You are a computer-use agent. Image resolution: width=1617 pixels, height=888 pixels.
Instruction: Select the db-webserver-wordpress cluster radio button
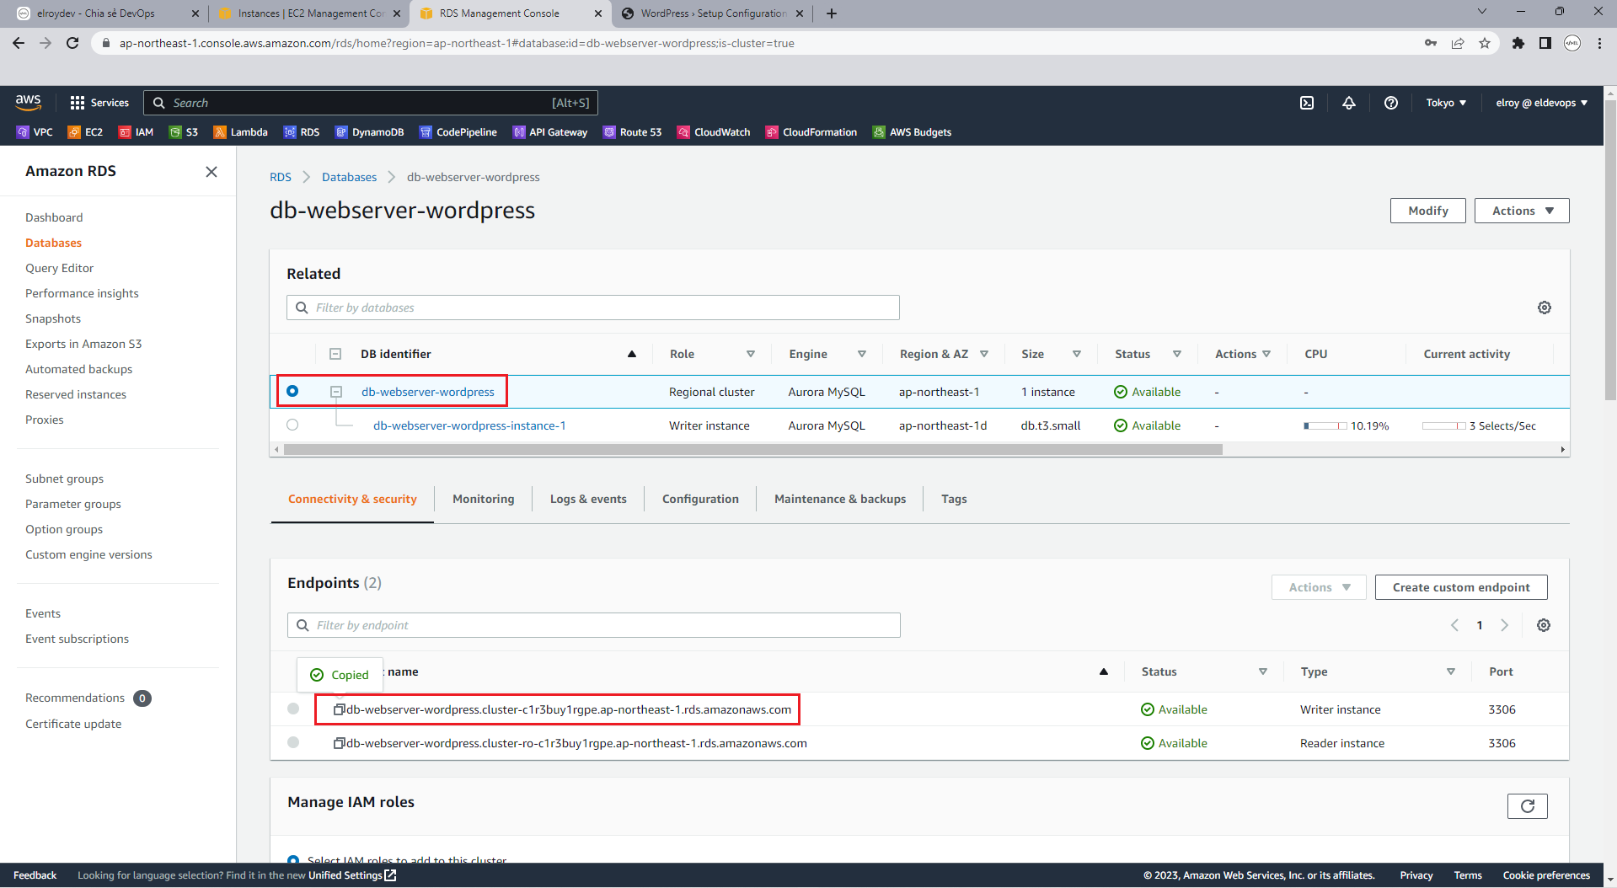coord(292,391)
